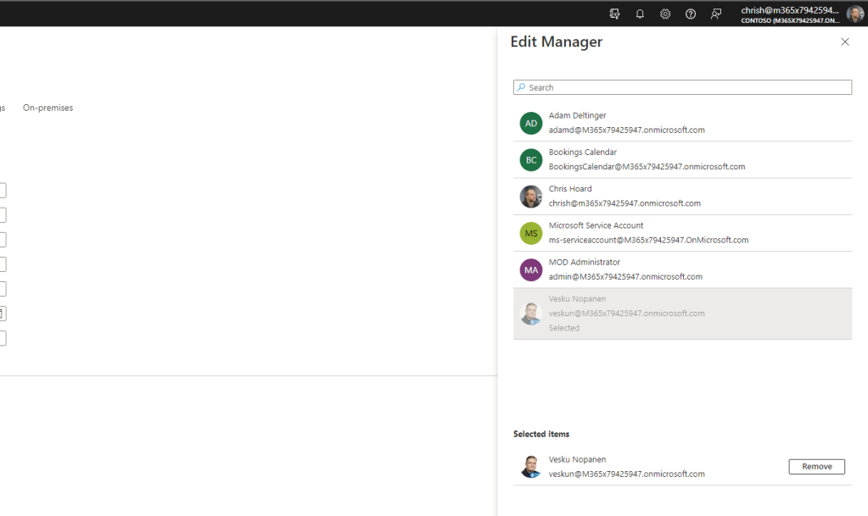Viewport: 868px width, 516px height.
Task: Click the MA avatar for MOD Administrator
Action: [x=531, y=269]
